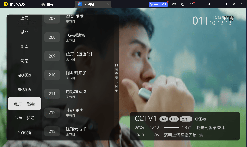Viewport: 247px width, 147px height.
Task: Open the gamepad key mapping icon
Action: tap(174, 4)
